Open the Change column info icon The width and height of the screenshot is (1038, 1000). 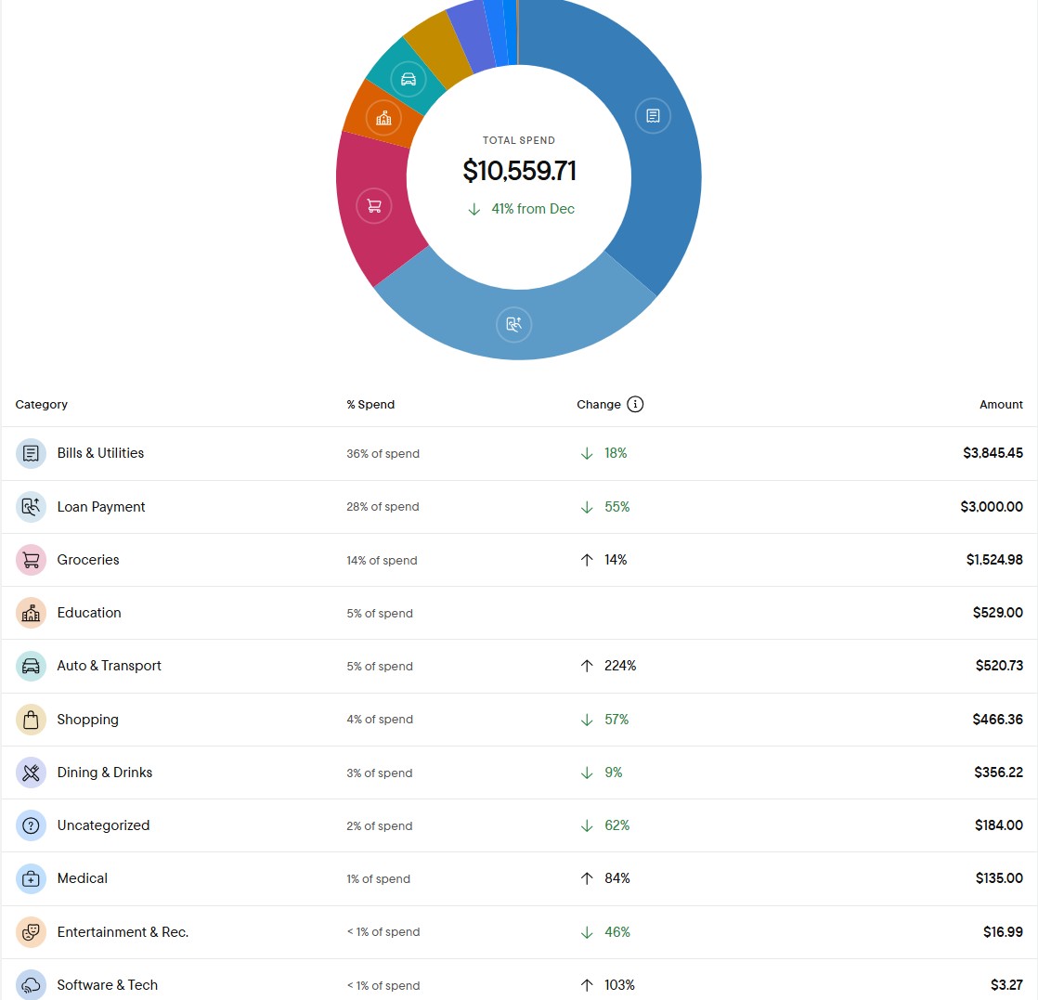[635, 404]
